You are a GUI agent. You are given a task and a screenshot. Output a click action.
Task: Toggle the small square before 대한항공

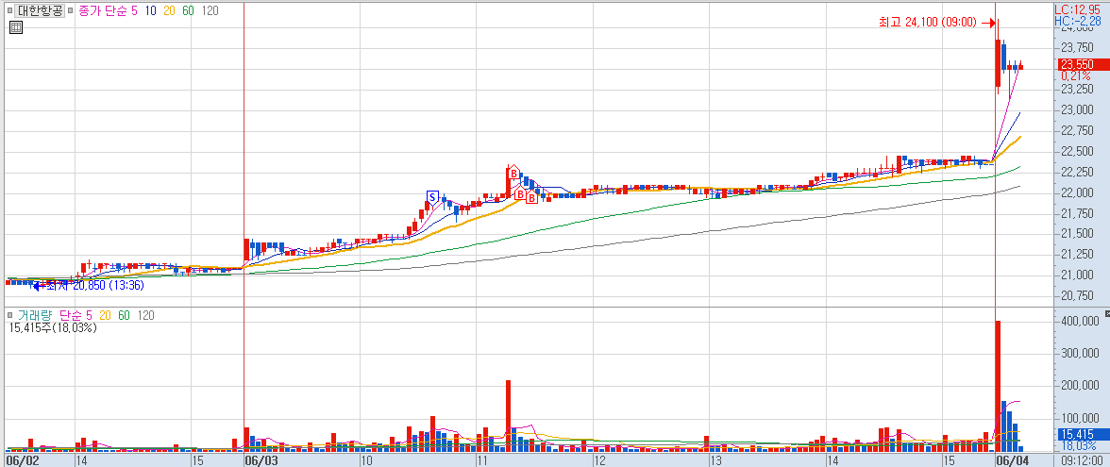coord(11,10)
